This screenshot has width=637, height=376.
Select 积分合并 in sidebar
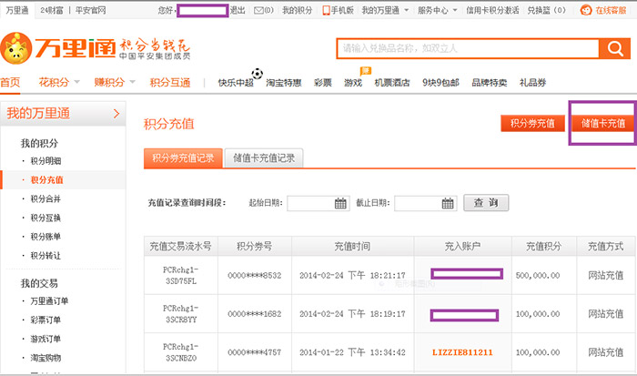pos(45,198)
